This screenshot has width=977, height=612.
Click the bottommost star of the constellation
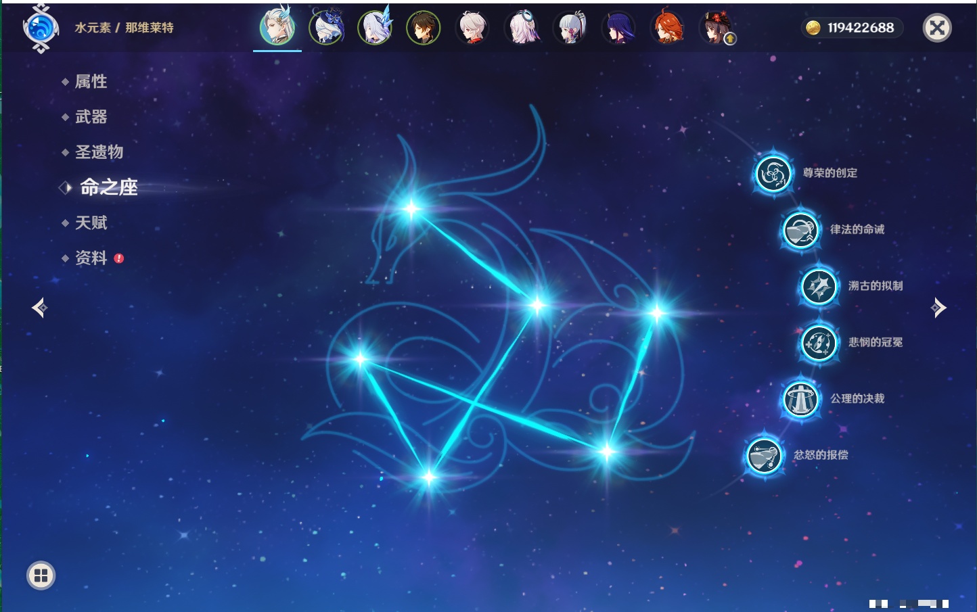pyautogui.click(x=428, y=478)
